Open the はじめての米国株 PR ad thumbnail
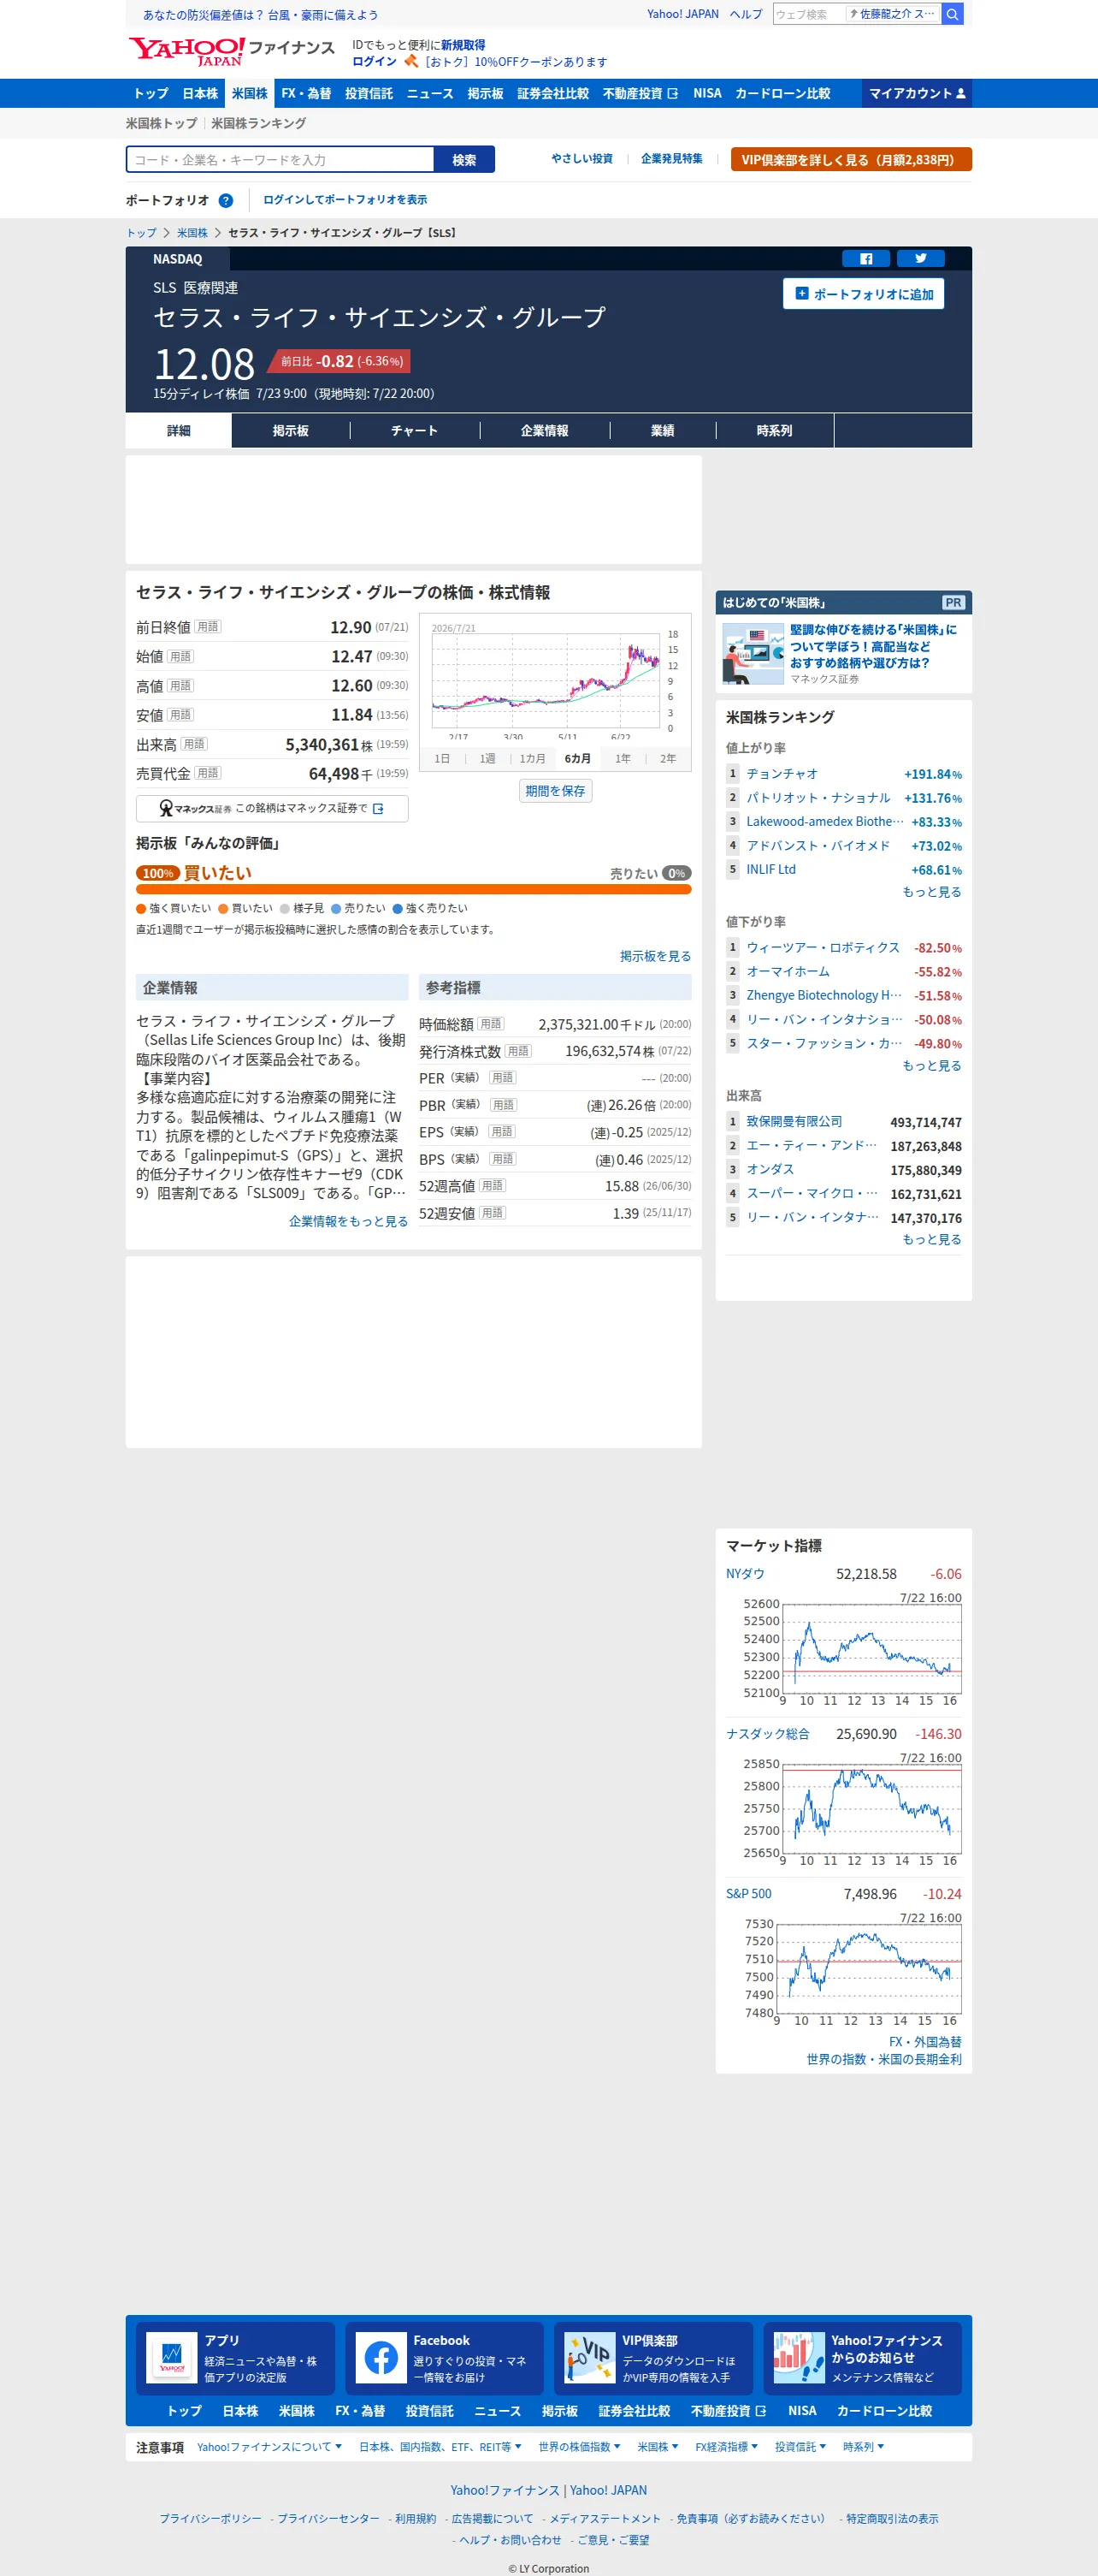The image size is (1098, 2576). (x=753, y=654)
